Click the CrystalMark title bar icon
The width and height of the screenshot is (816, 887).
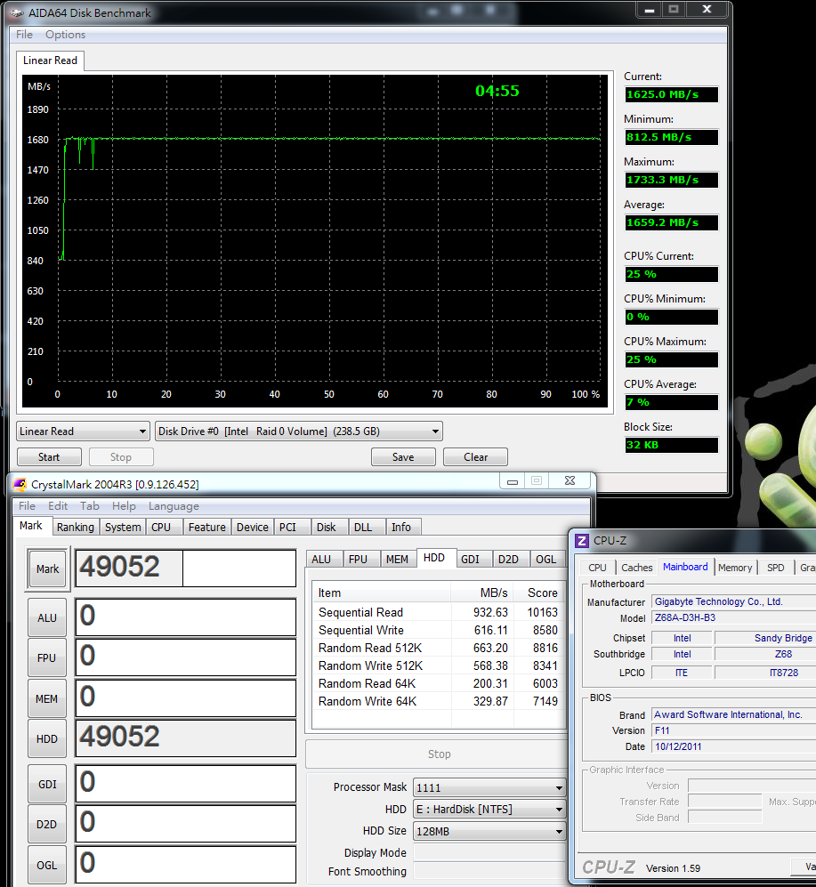[20, 484]
